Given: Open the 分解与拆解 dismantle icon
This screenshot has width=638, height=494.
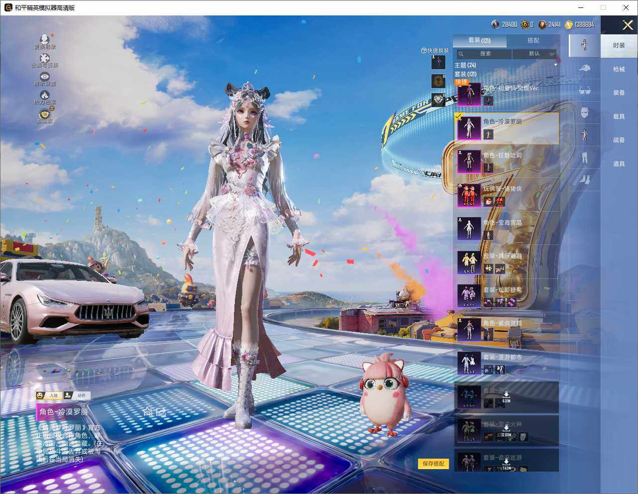Looking at the screenshot, I should click(45, 58).
